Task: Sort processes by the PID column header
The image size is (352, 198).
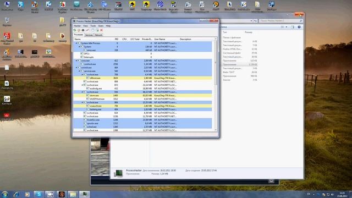Action: [116, 39]
